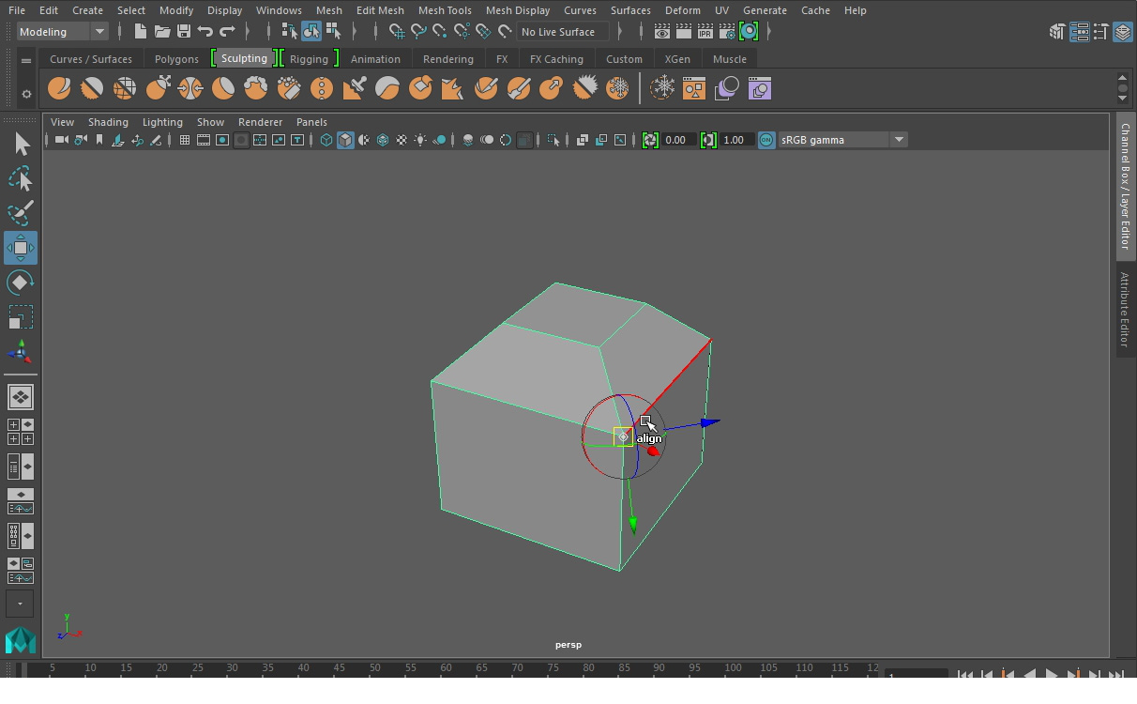Select the Rotate tool in toolbox

pyautogui.click(x=21, y=283)
